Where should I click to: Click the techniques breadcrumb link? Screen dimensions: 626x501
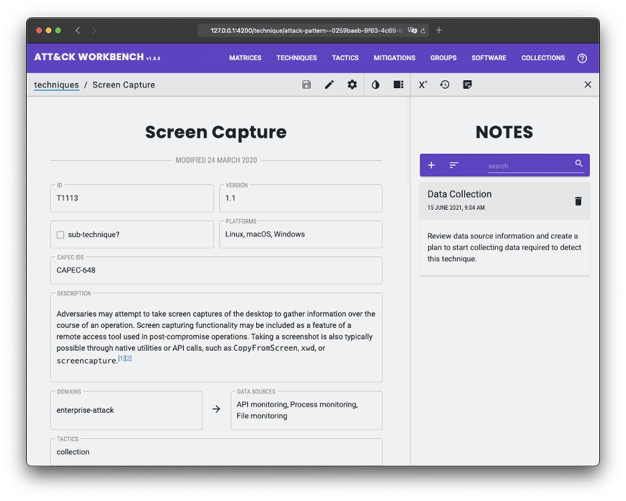56,85
